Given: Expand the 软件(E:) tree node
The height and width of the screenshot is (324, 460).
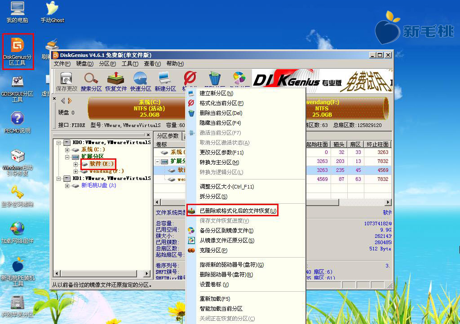Looking at the screenshot, I should click(x=75, y=164).
